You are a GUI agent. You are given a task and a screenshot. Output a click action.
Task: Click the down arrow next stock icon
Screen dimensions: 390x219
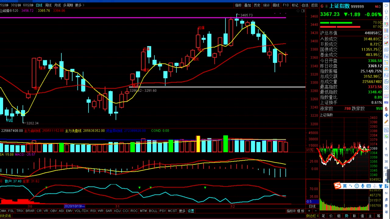coord(386,18)
